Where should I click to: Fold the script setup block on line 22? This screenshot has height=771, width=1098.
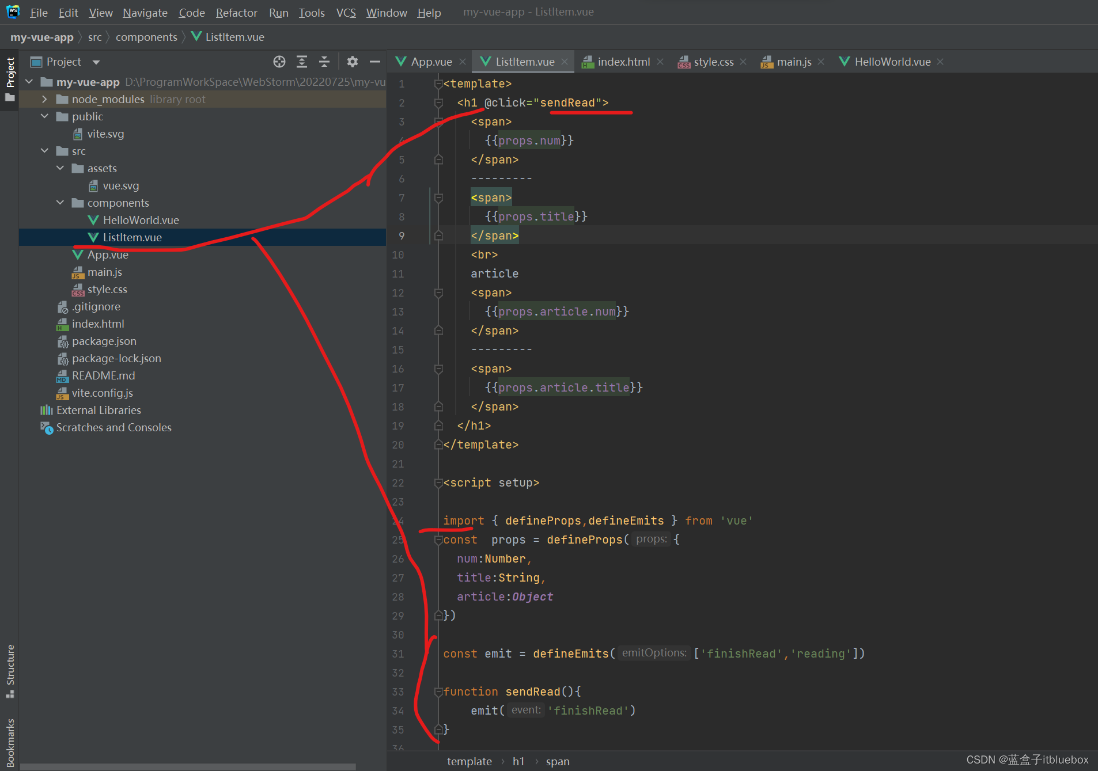pos(438,483)
